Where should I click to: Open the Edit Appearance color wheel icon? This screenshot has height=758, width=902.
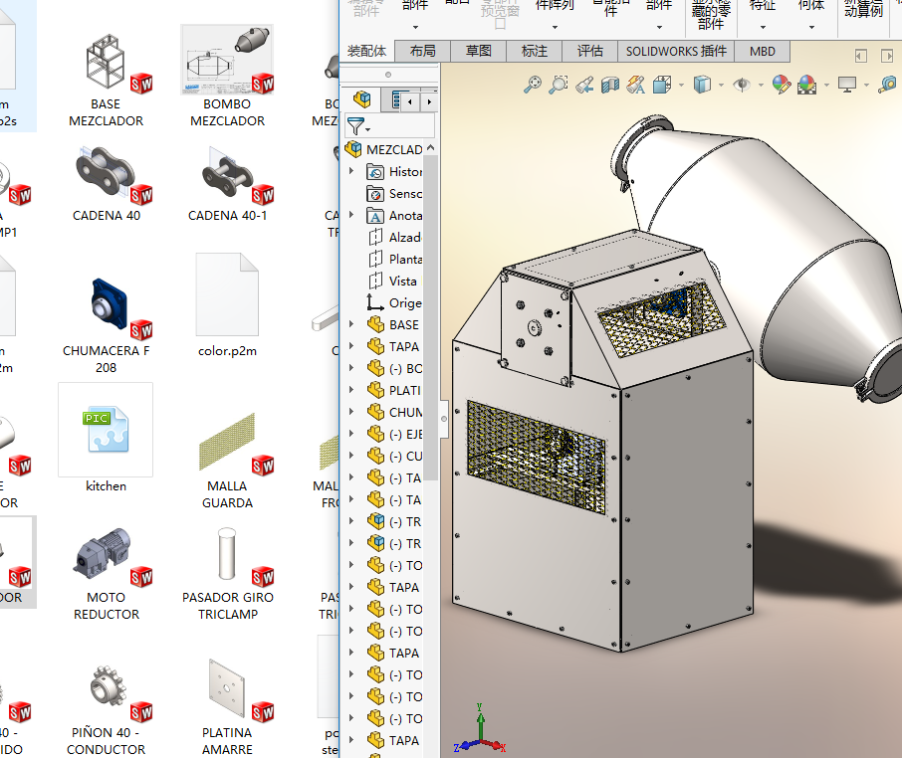tap(781, 86)
